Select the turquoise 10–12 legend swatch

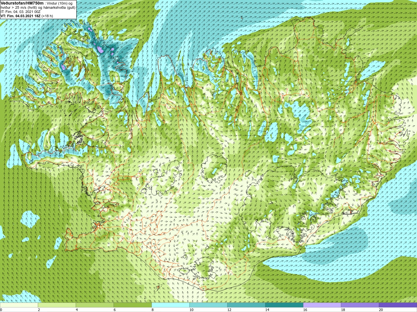click(208, 305)
